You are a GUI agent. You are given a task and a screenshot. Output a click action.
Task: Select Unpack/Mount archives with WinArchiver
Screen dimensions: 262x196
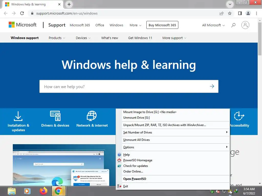(173, 125)
